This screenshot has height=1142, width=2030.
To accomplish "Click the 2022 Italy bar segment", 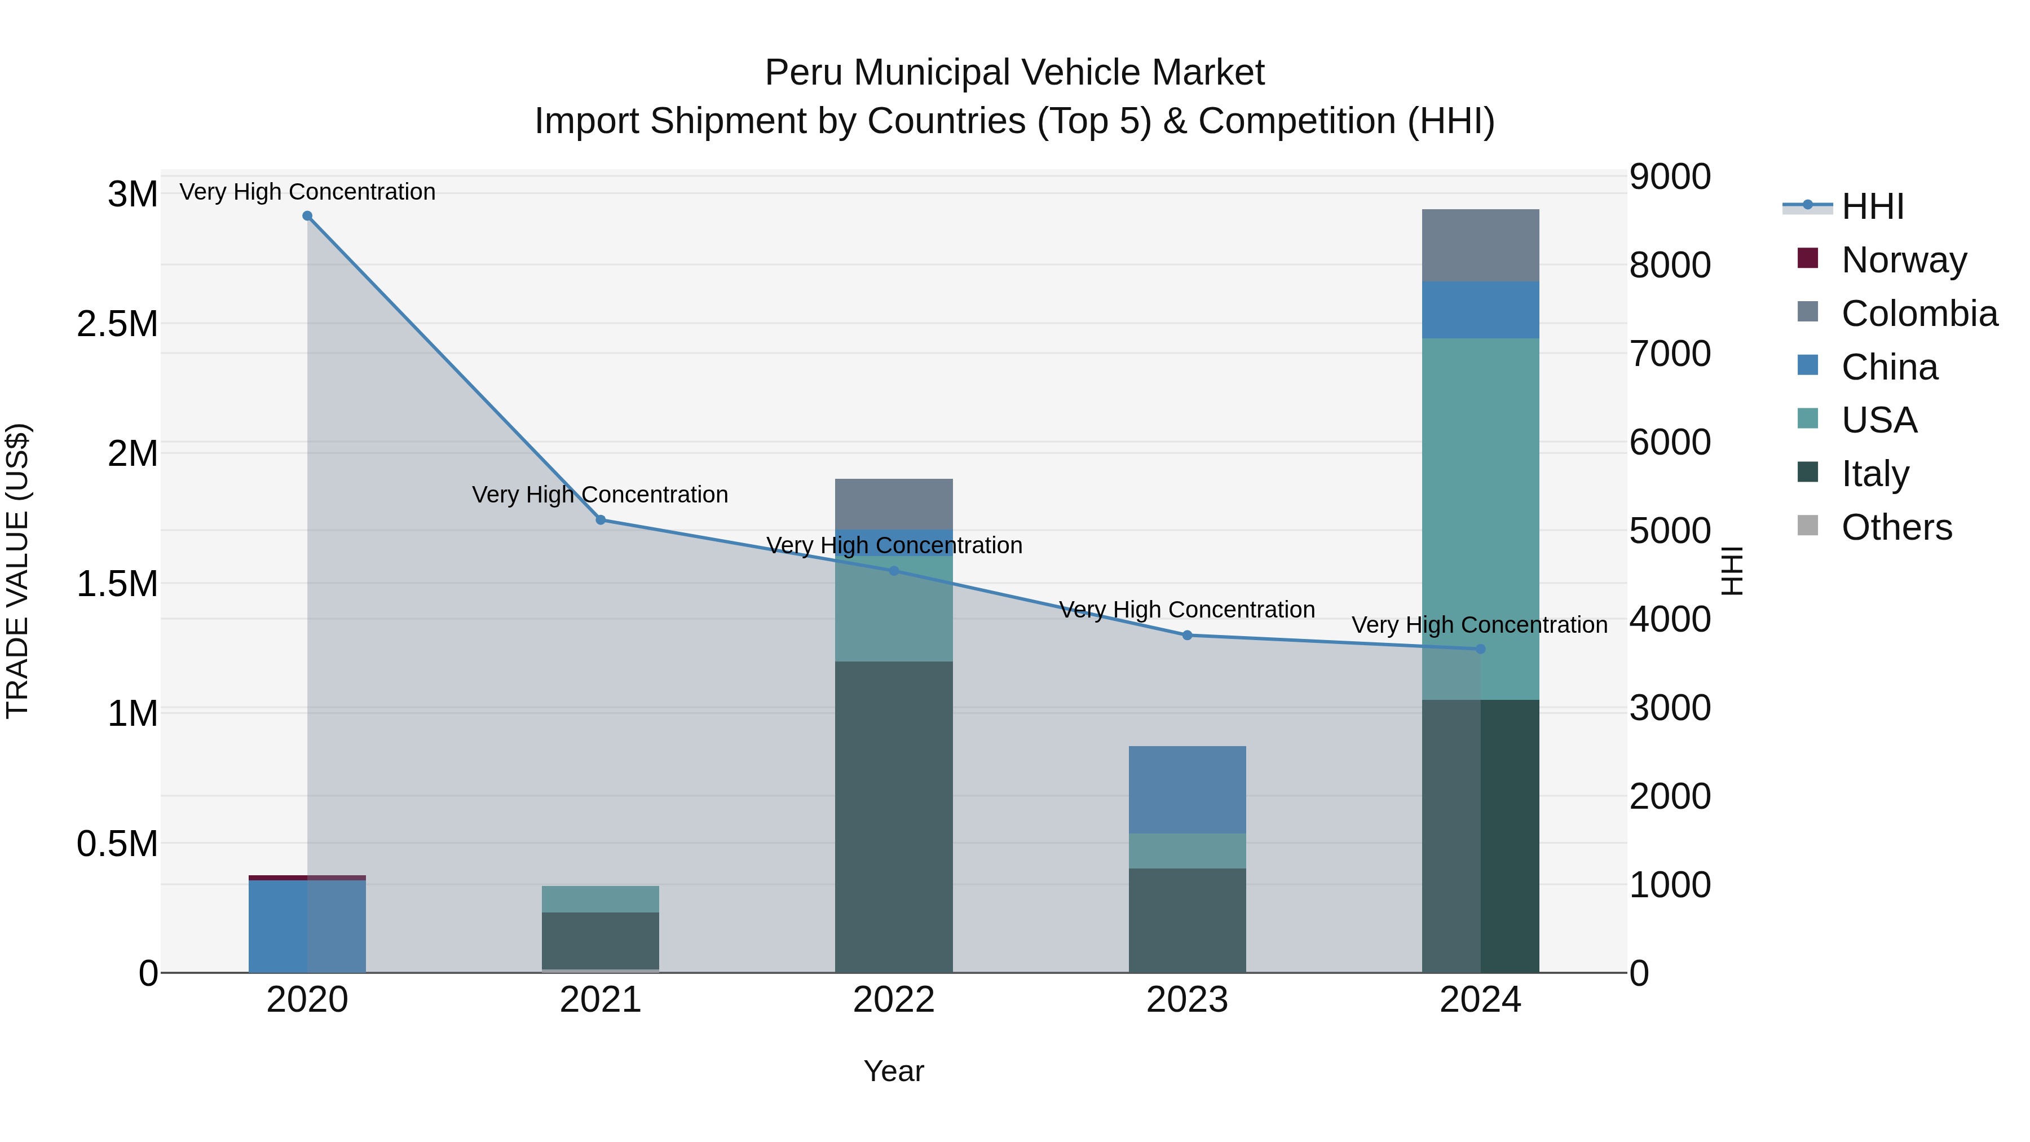I will pos(894,817).
